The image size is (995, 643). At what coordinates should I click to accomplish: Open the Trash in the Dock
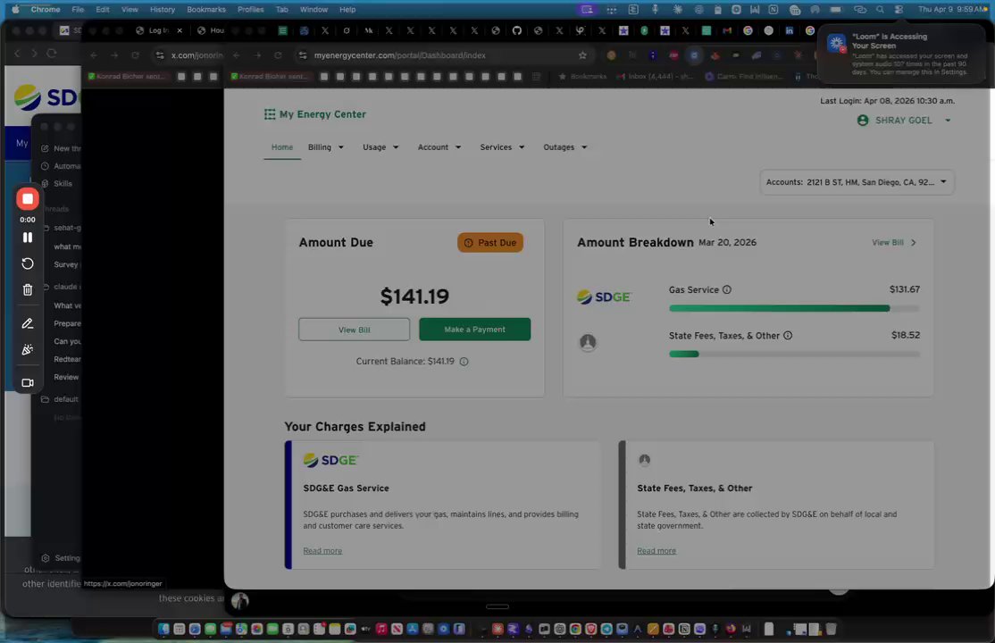click(x=831, y=629)
